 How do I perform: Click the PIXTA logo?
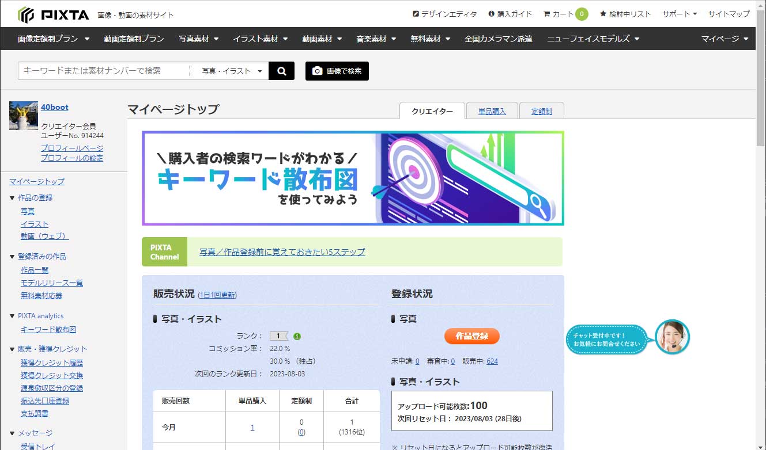tap(53, 14)
